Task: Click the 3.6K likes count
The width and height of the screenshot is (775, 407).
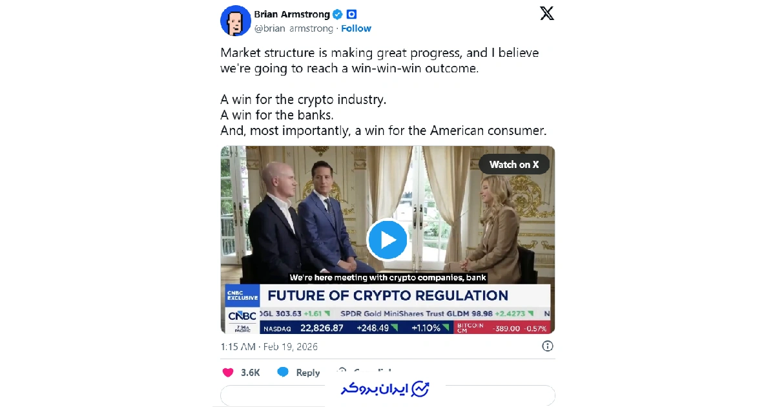Action: point(250,373)
